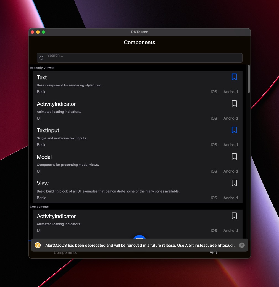Toggle bookmark for Text component
279x287 pixels.
(234, 77)
